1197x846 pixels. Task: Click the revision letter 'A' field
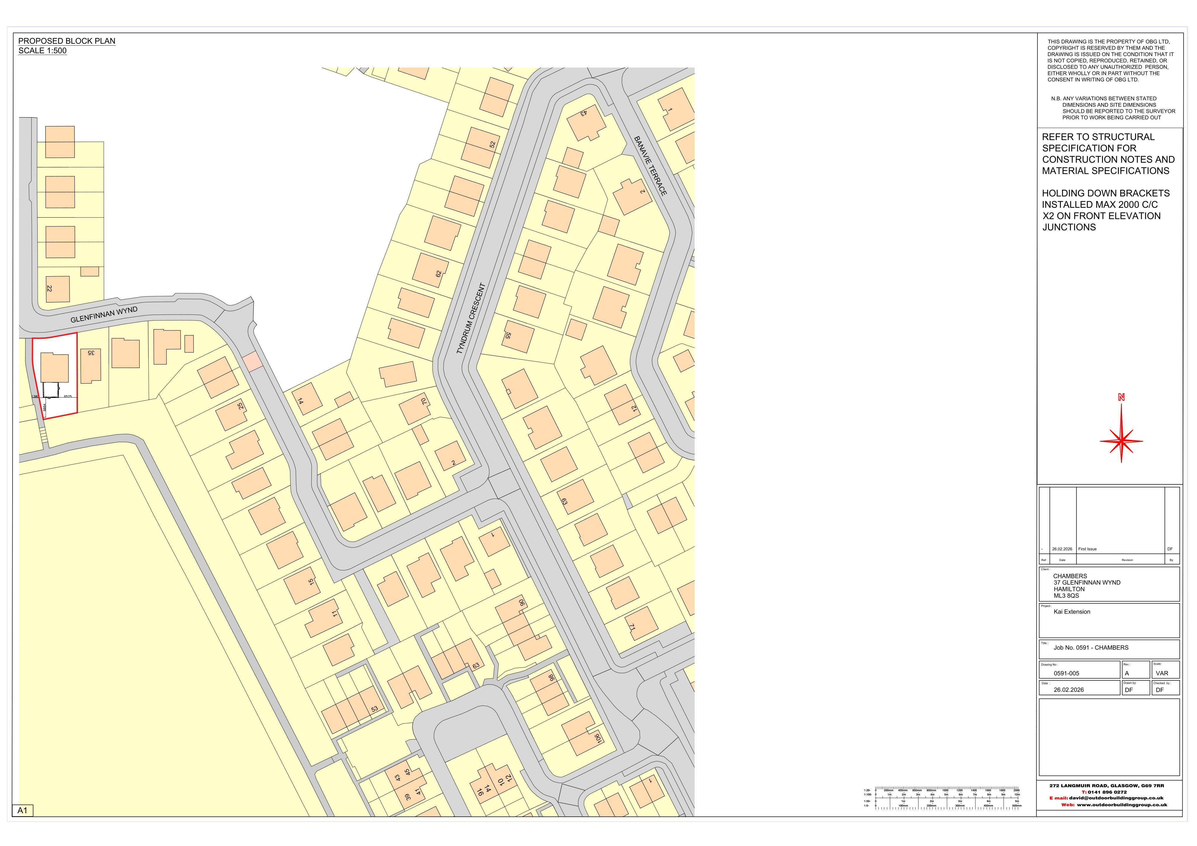(1127, 673)
